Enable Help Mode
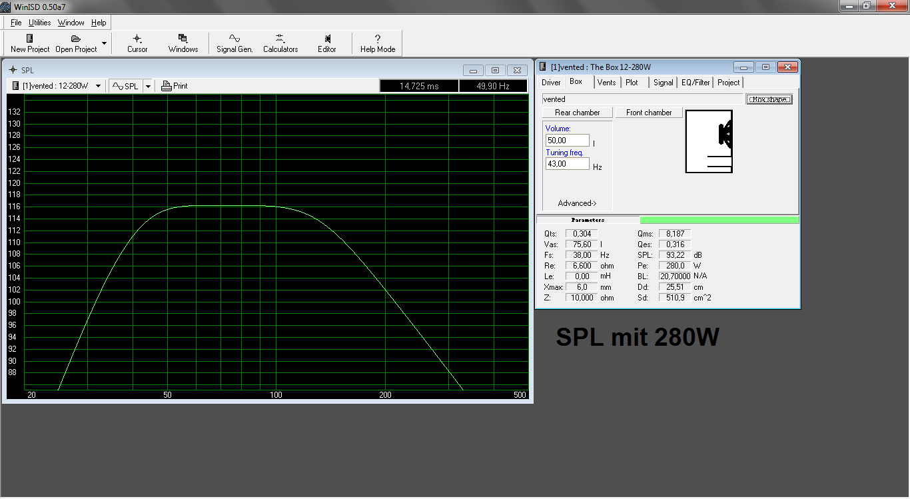The image size is (910, 499). (378, 39)
